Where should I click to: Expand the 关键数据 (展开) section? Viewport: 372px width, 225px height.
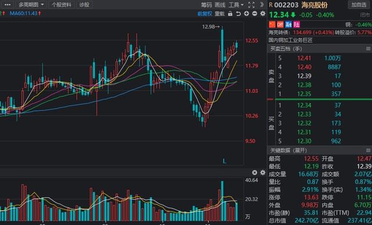[288, 150]
